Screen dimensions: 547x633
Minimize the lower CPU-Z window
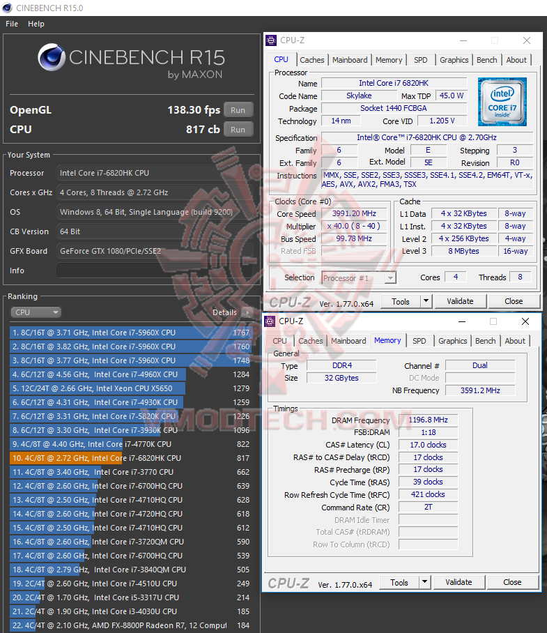[462, 321]
